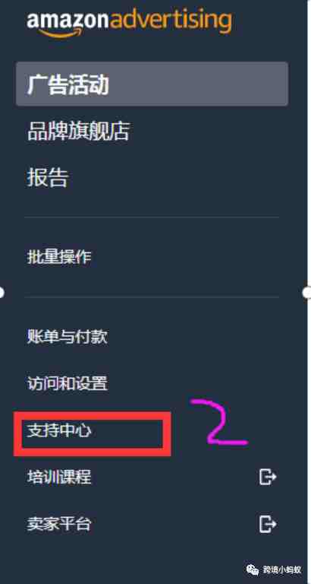Select 访问和设置 menu entry
Screen dimensions: 311x584
tap(68, 383)
